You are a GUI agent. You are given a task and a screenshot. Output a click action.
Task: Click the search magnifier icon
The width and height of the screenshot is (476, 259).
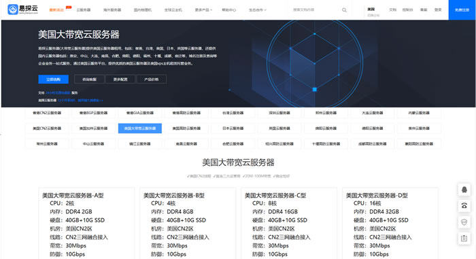[x=344, y=10]
